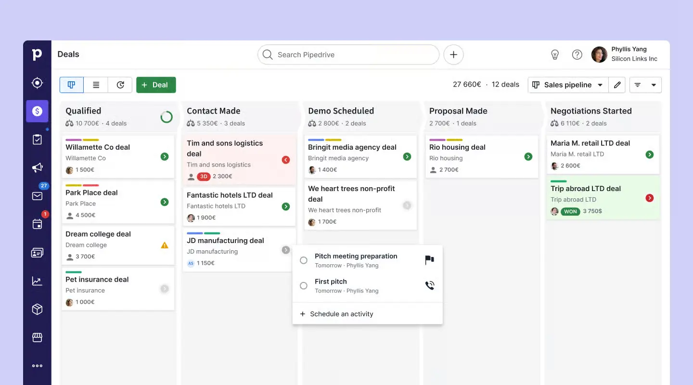Click the grey activity arrow on Pet insurance deal
This screenshot has width=693, height=385.
pos(165,289)
